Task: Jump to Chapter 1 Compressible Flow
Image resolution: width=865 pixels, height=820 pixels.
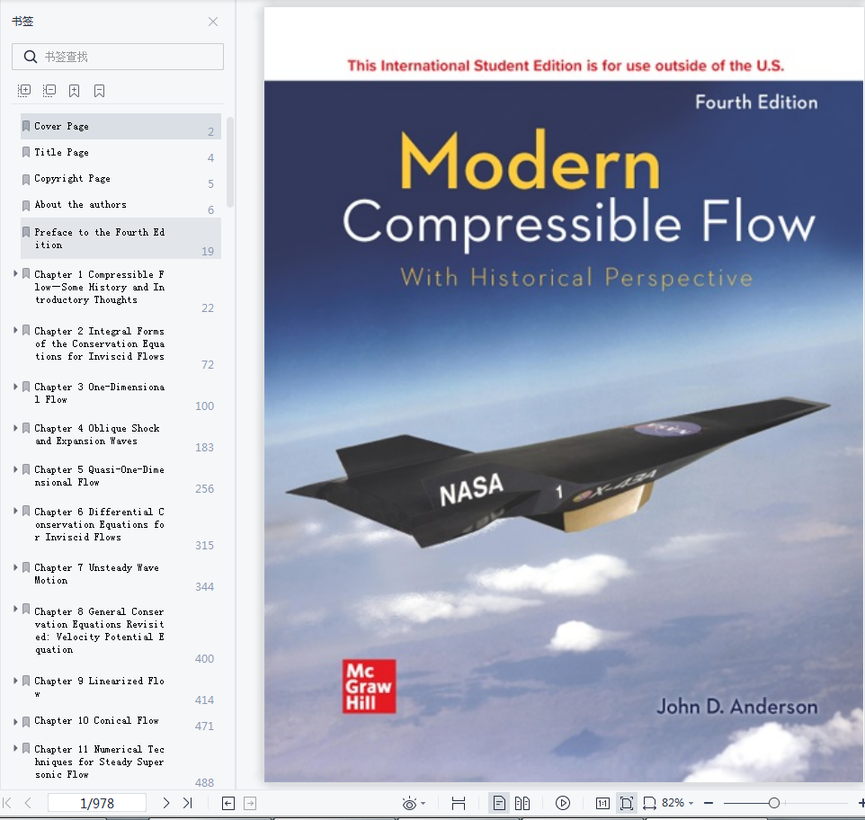Action: click(99, 288)
